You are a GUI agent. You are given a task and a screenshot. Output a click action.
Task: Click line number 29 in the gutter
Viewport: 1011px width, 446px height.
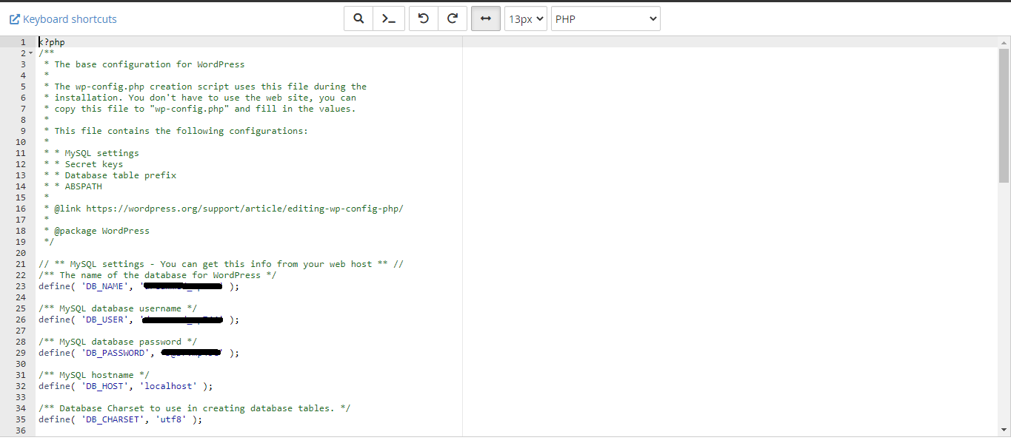click(21, 353)
